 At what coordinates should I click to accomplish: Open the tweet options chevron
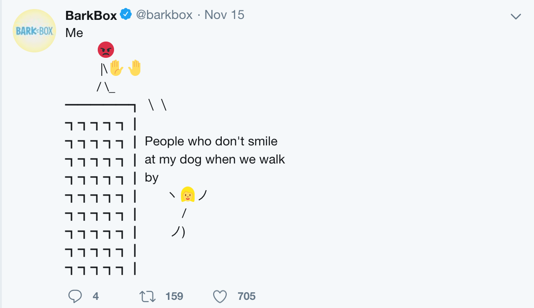tap(515, 16)
